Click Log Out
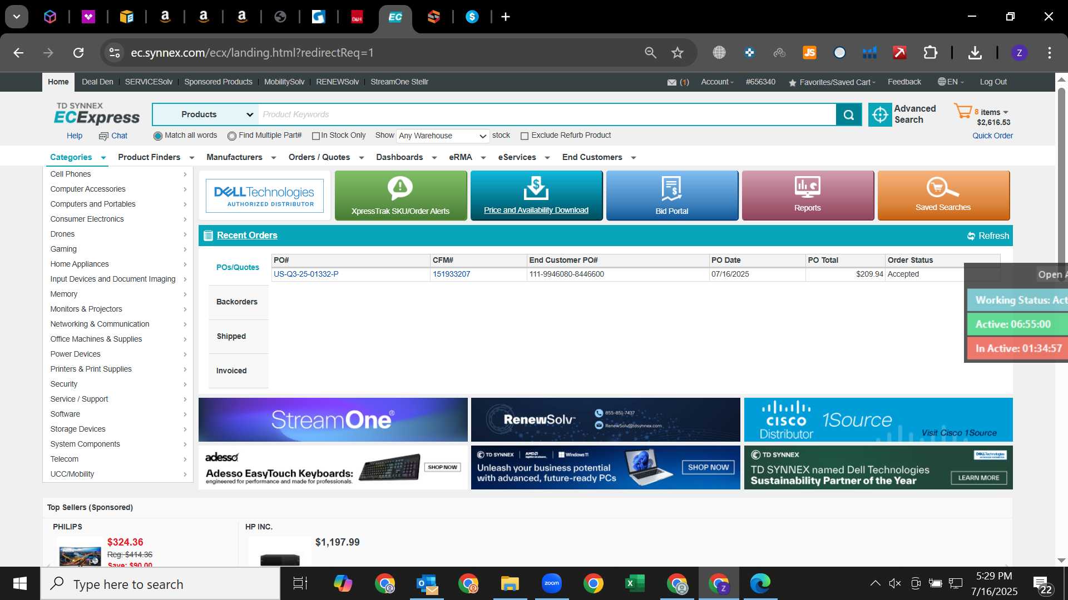 pyautogui.click(x=993, y=82)
